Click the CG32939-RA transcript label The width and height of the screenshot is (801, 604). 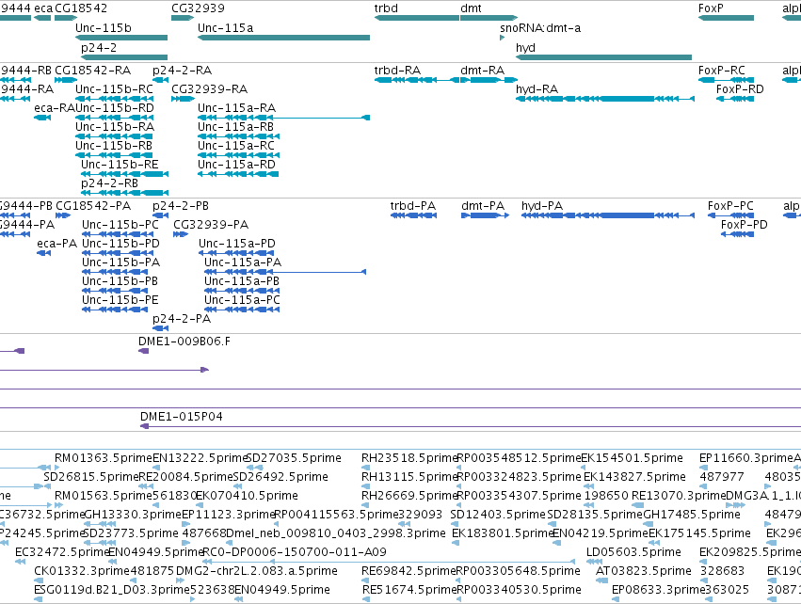[x=210, y=89]
